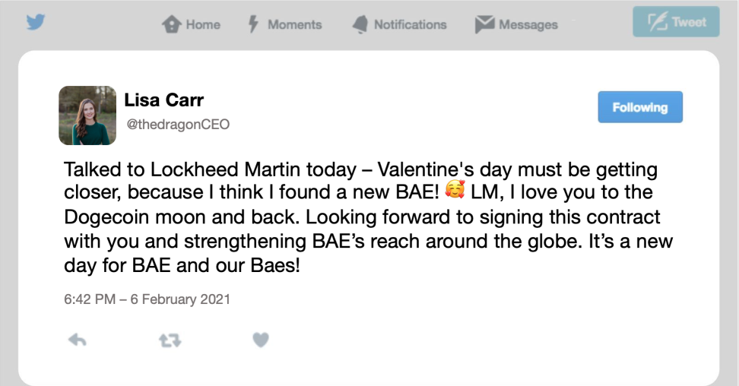
Task: Open Moments via the lightning bolt icon
Action: coord(254,24)
